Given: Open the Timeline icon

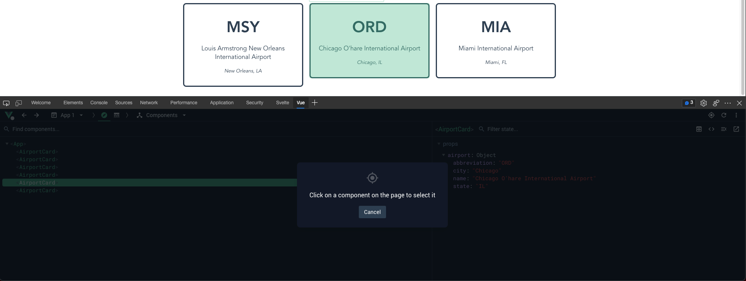Looking at the screenshot, I should (117, 115).
